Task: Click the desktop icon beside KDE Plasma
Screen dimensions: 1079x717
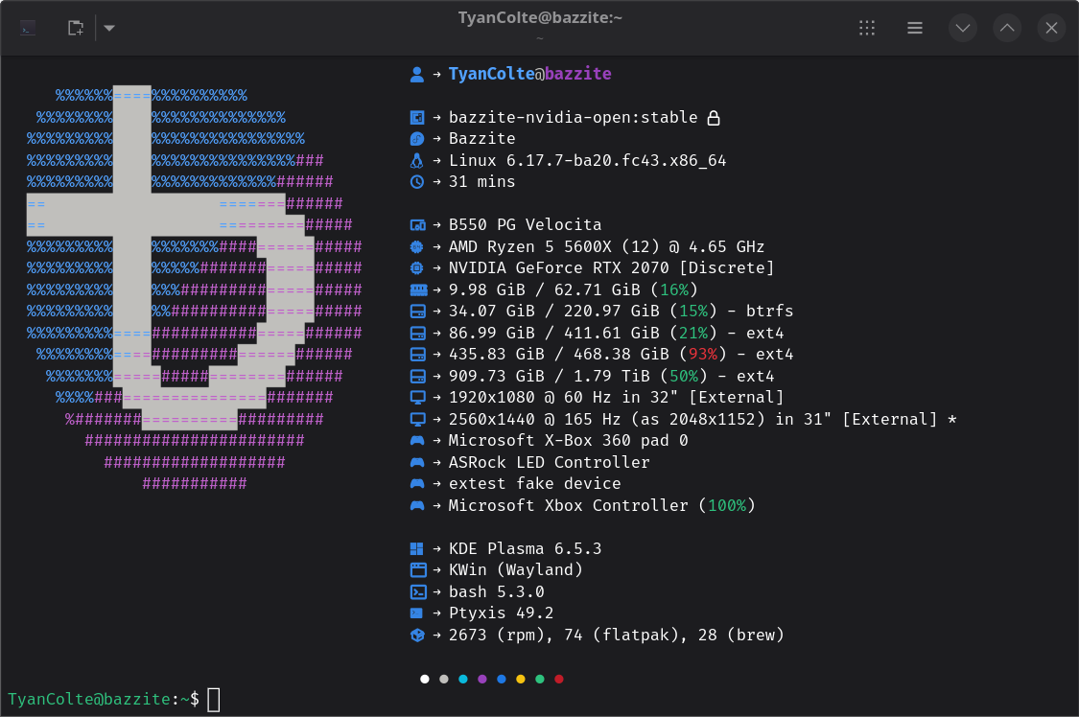Action: (417, 548)
